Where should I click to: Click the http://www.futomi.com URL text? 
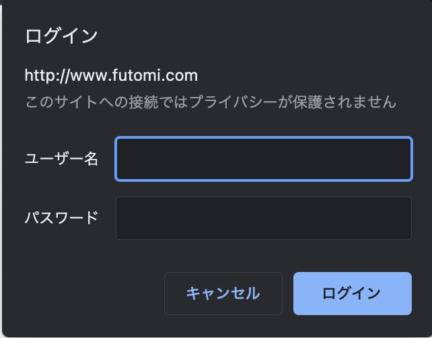(x=111, y=75)
